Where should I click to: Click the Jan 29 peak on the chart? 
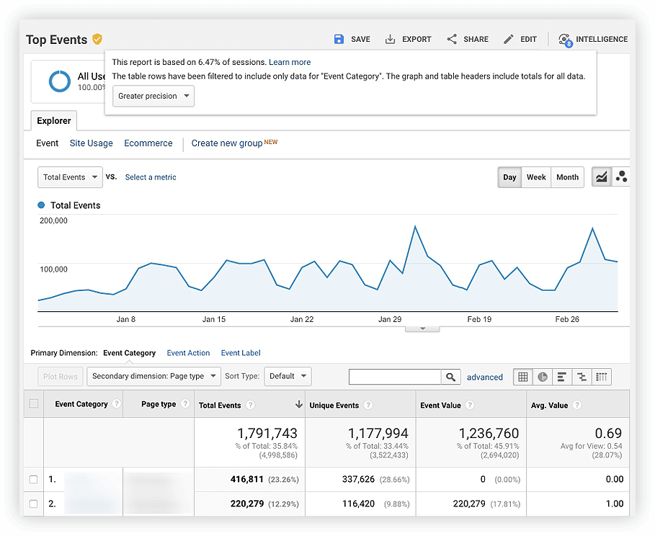[415, 226]
